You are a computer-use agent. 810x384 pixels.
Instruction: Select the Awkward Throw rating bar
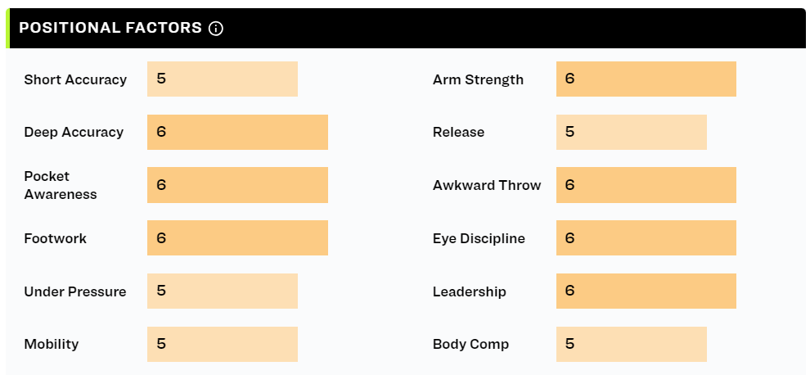tap(646, 185)
